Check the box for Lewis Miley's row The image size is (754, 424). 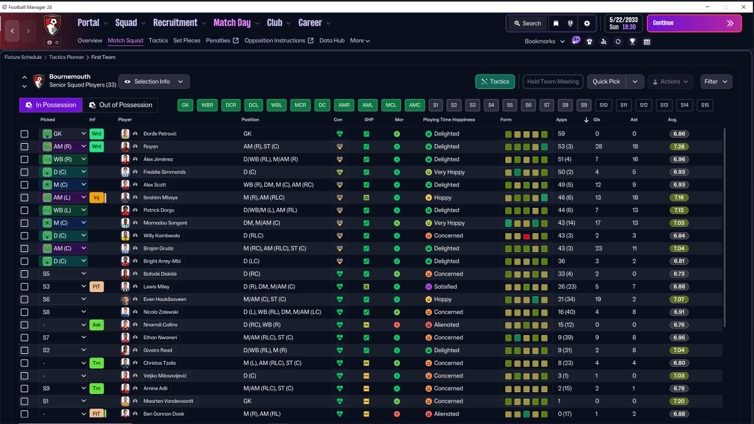click(x=24, y=287)
